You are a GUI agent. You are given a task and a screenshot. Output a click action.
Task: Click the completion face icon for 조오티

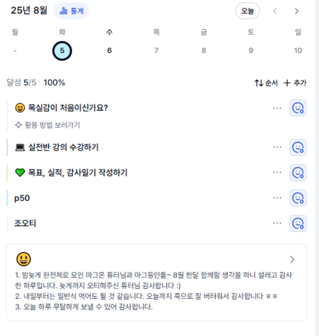[x=298, y=223]
